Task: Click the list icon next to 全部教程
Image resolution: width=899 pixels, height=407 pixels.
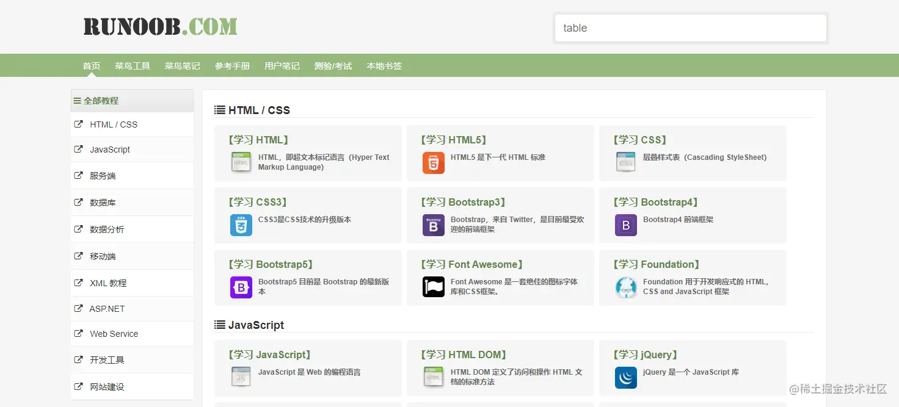Action: [x=78, y=101]
